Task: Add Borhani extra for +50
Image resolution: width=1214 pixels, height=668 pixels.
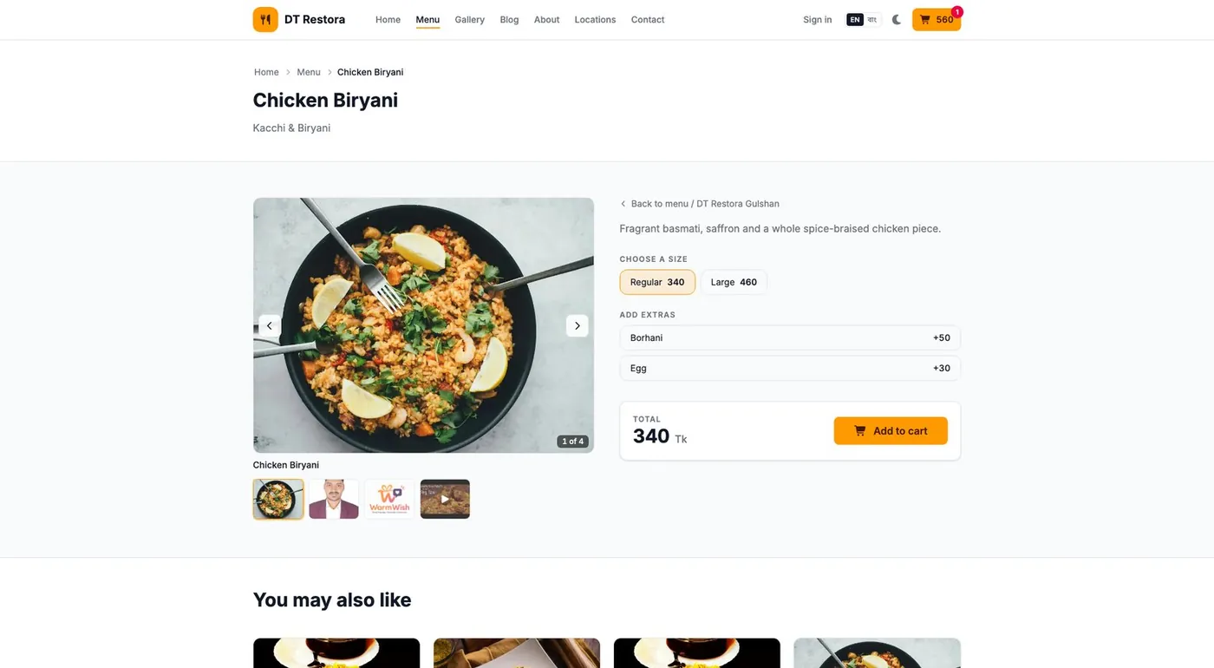Action: pyautogui.click(x=790, y=337)
